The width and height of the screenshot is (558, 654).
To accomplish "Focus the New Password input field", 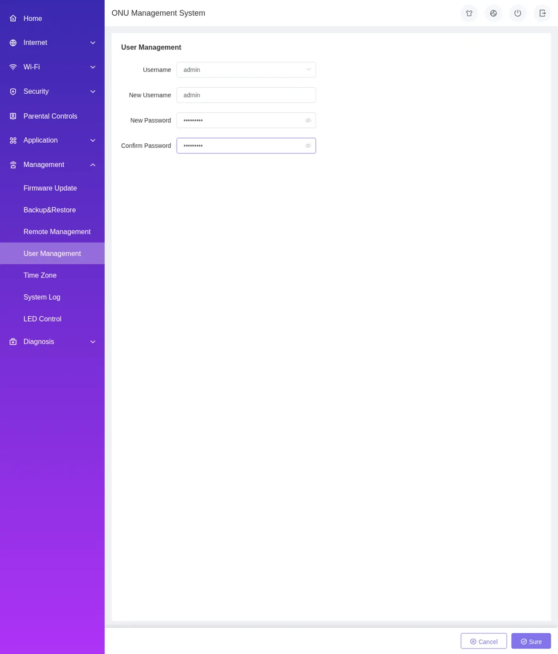I will tap(246, 120).
